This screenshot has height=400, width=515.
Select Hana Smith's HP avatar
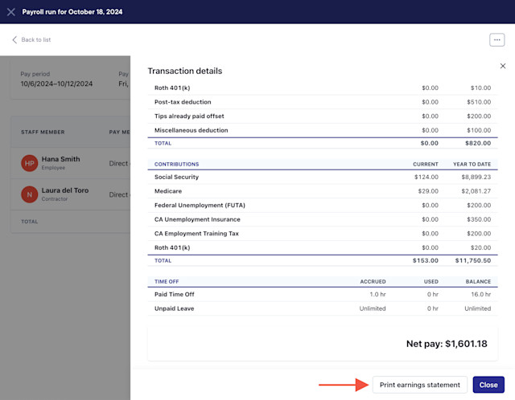coord(29,163)
